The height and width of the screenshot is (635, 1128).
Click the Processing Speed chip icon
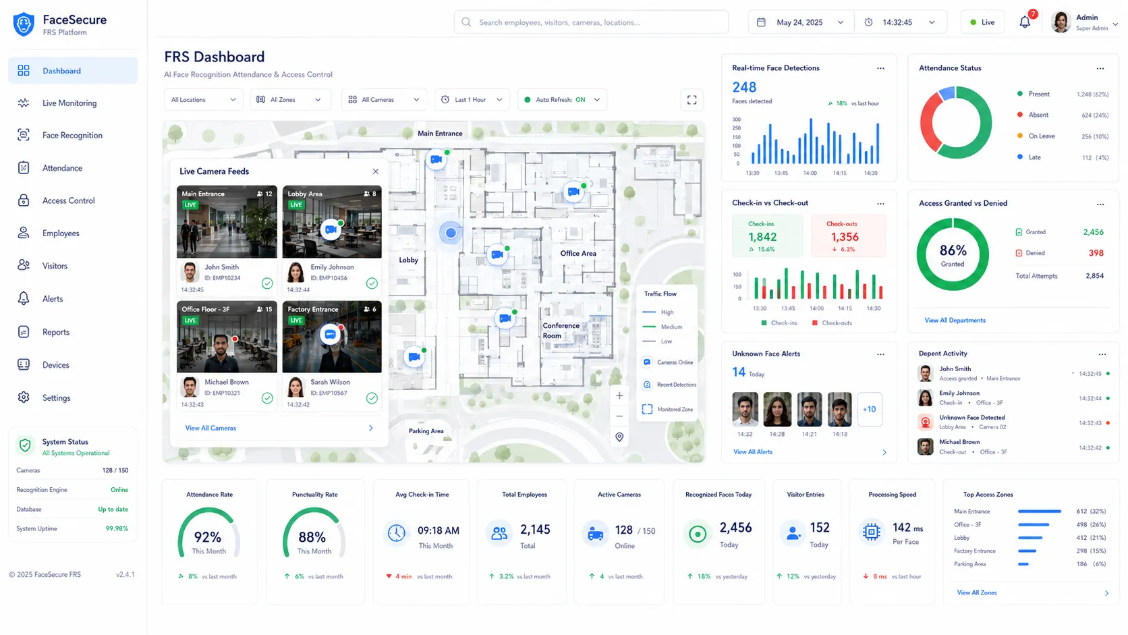point(872,532)
